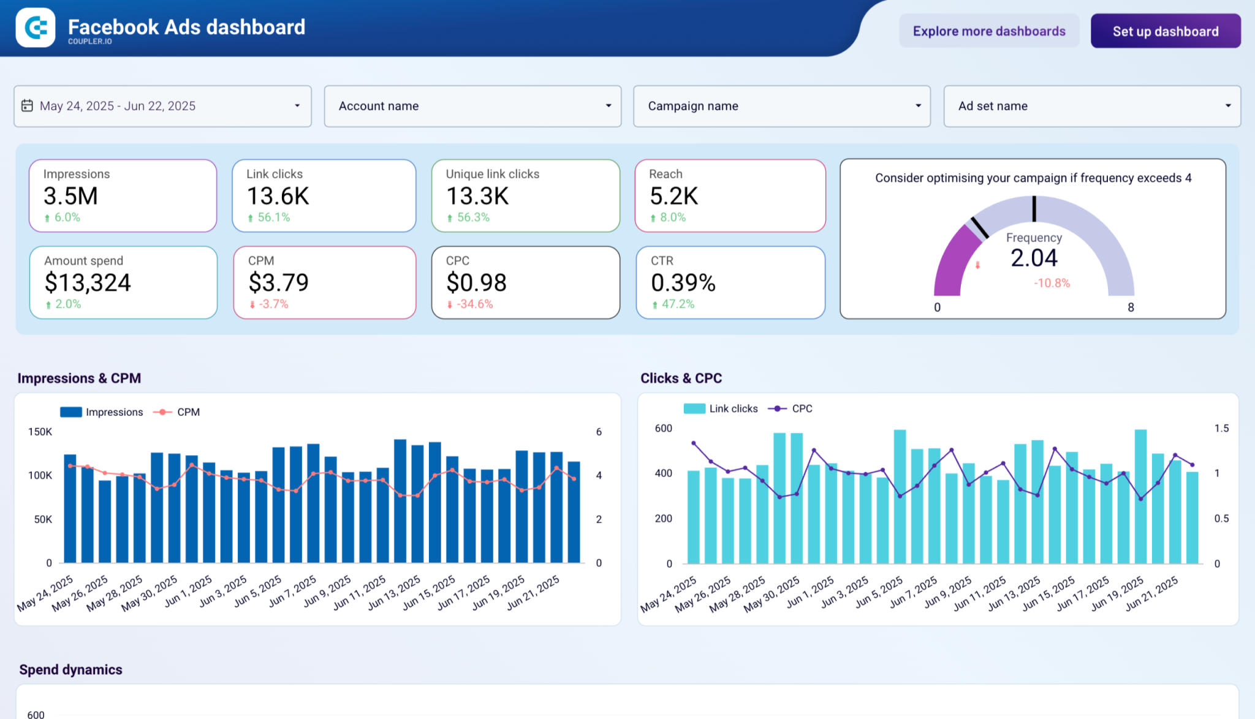Screen dimensions: 1255x719
Task: Open the Account name dropdown
Action: click(473, 106)
